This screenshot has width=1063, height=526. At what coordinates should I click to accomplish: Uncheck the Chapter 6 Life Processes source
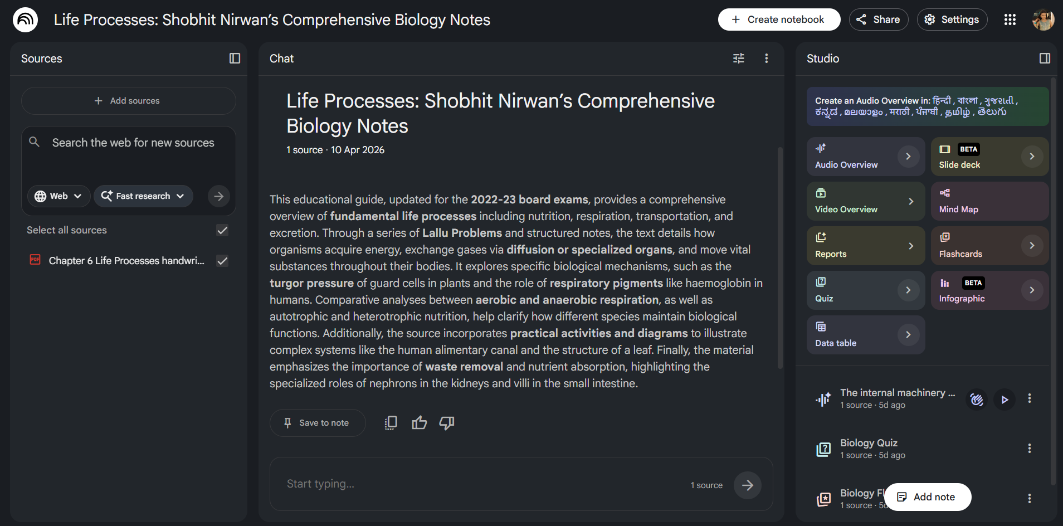click(222, 261)
